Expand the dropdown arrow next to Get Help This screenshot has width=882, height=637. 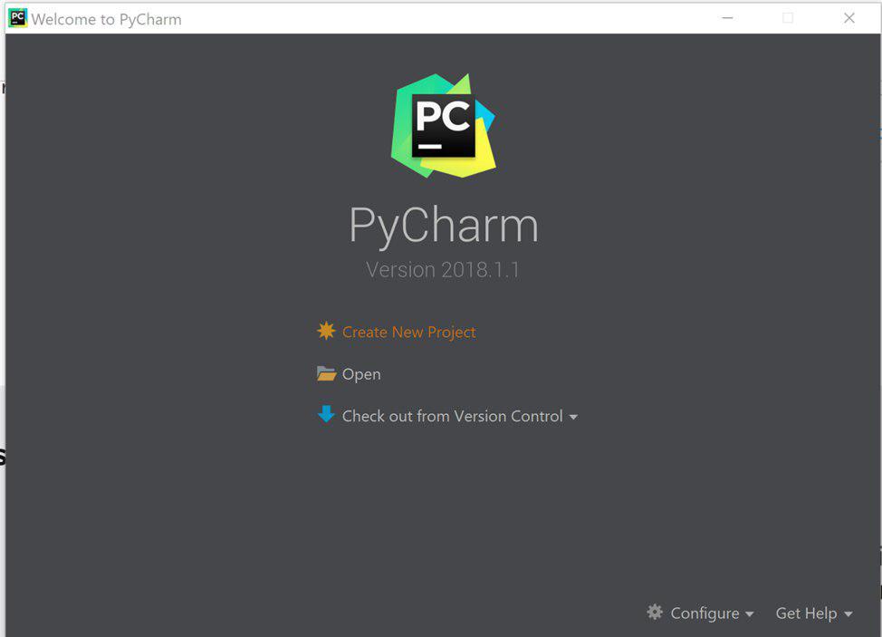point(848,614)
